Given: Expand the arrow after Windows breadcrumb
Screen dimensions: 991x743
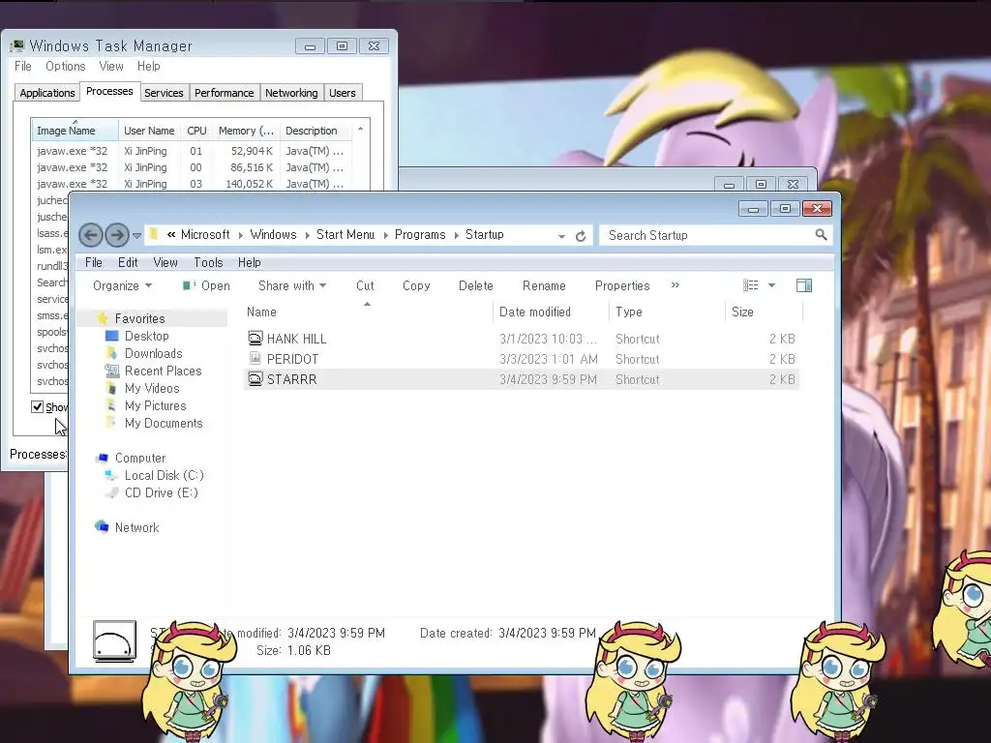Looking at the screenshot, I should 307,235.
